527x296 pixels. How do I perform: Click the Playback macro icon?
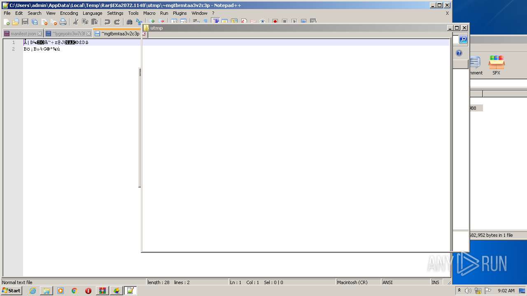coord(294,21)
